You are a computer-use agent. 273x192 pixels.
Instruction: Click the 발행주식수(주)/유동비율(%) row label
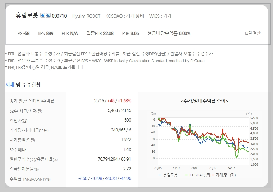tap(34, 159)
